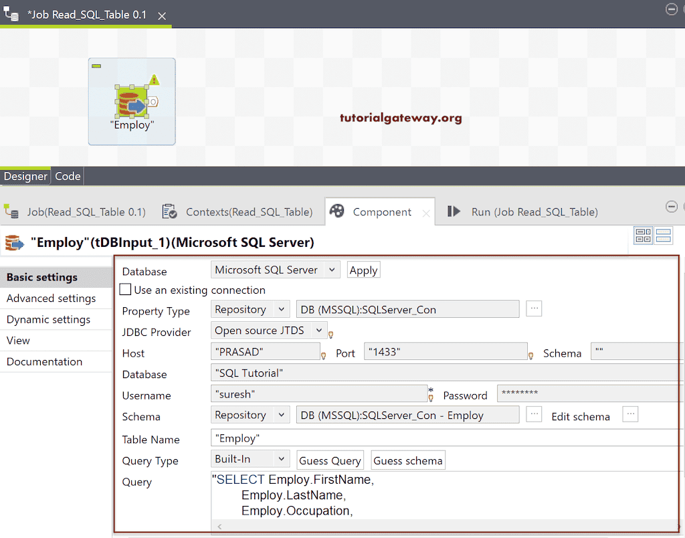The height and width of the screenshot is (538, 685).
Task: Select the horizontal rows layout icon
Action: click(x=664, y=235)
